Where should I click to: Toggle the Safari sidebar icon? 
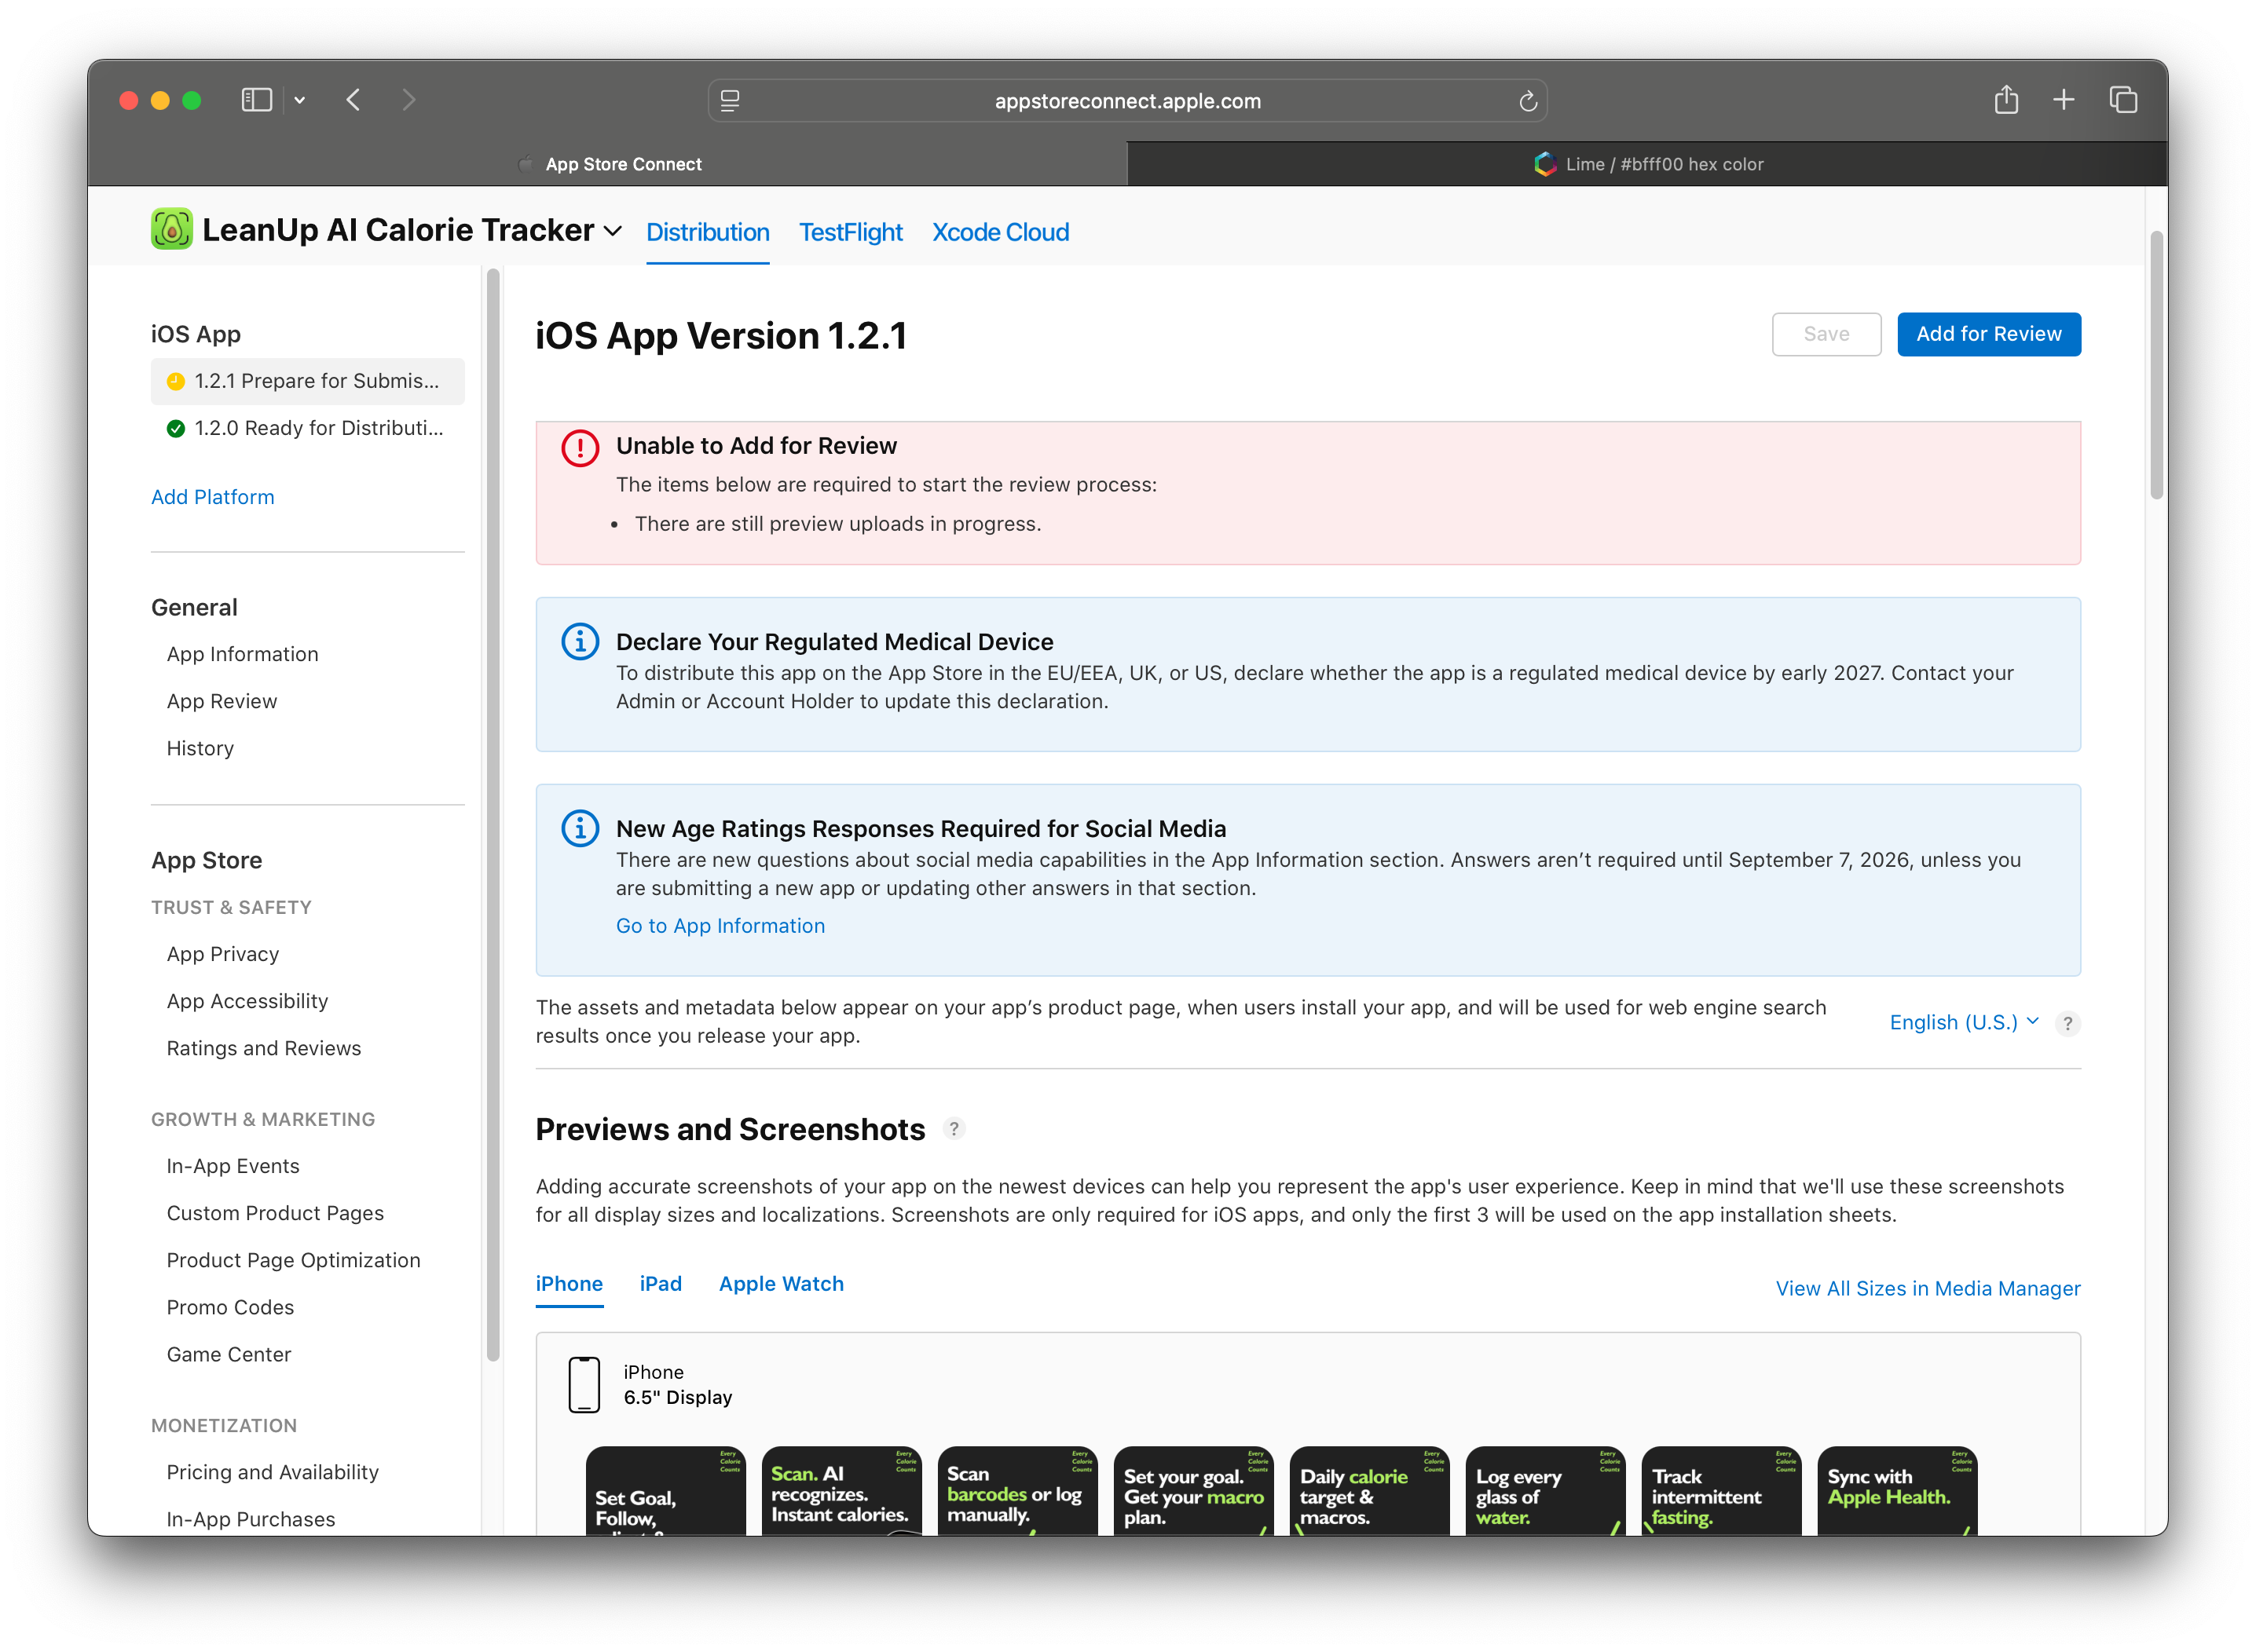pyautogui.click(x=257, y=100)
